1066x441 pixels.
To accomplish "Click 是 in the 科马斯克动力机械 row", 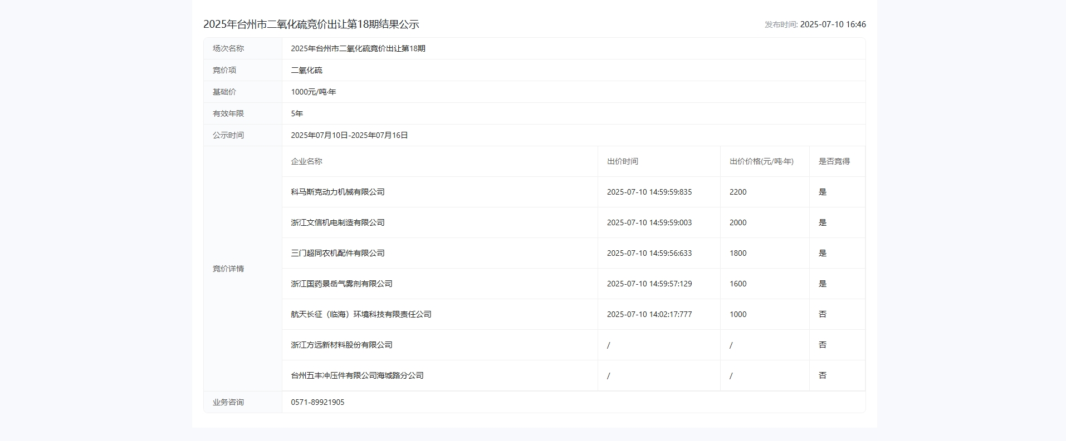I will pyautogui.click(x=823, y=192).
